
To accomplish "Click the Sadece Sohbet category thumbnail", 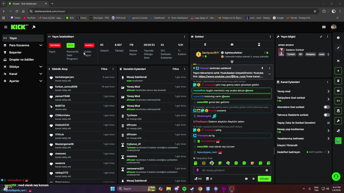I will click(x=281, y=52).
